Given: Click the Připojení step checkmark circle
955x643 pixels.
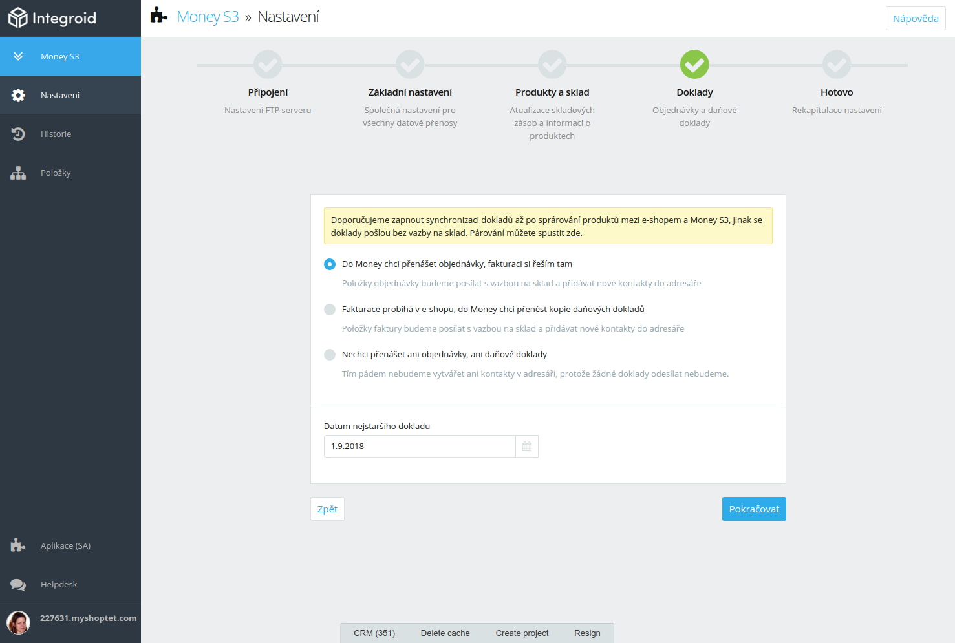Looking at the screenshot, I should point(268,65).
